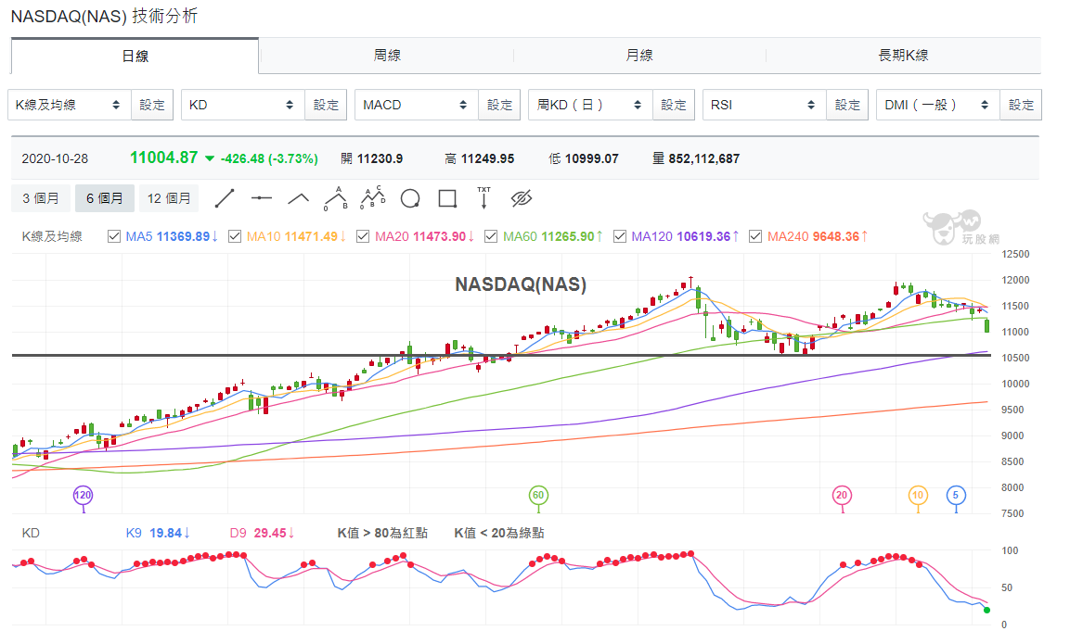Viewport: 1070px width, 631px height.
Task: Open the DMI (一般) indicator dropdown
Action: tap(937, 105)
